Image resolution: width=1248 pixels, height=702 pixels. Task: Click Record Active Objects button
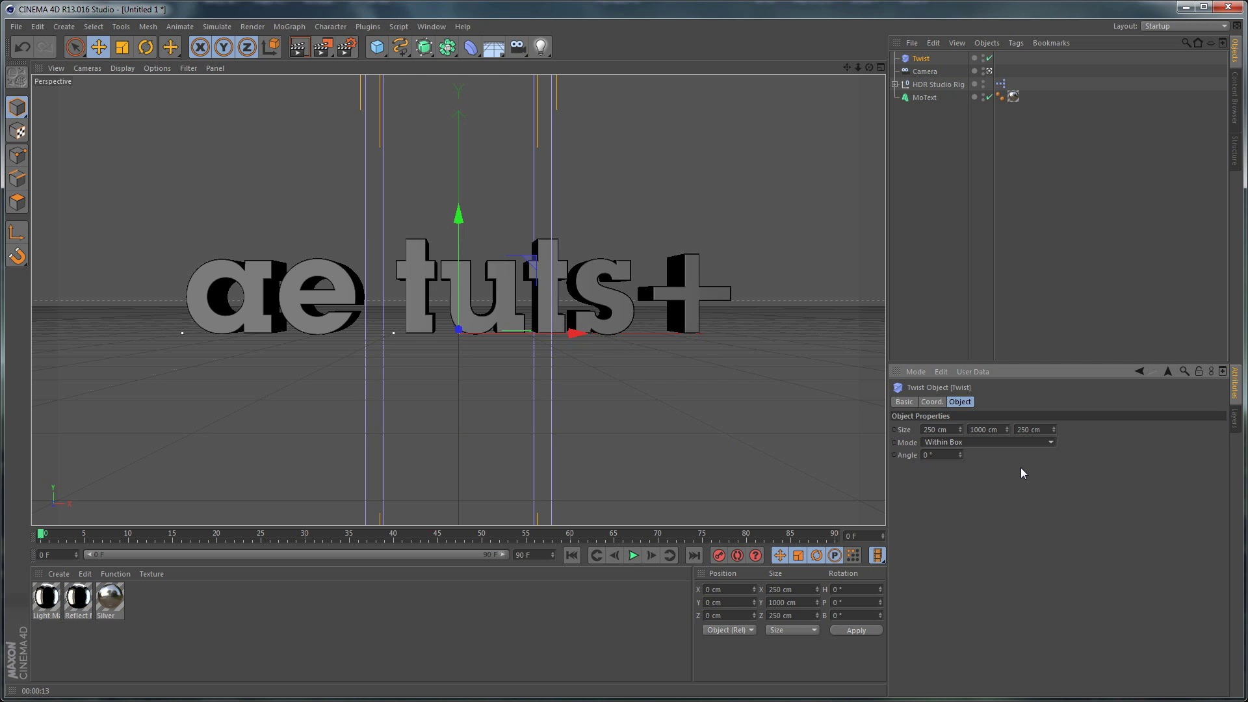719,556
